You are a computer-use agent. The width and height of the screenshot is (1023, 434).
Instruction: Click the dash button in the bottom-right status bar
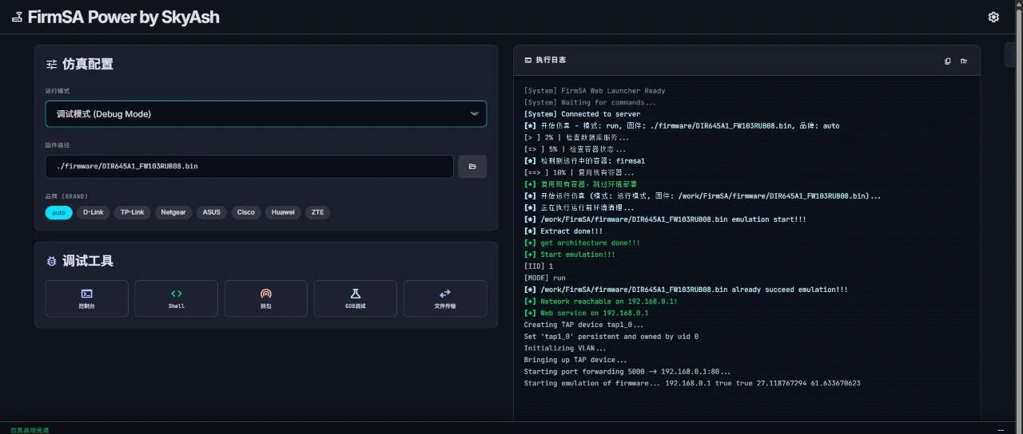1001,430
